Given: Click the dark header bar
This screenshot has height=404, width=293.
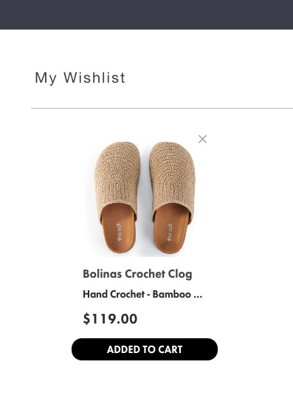Looking at the screenshot, I should point(146,15).
